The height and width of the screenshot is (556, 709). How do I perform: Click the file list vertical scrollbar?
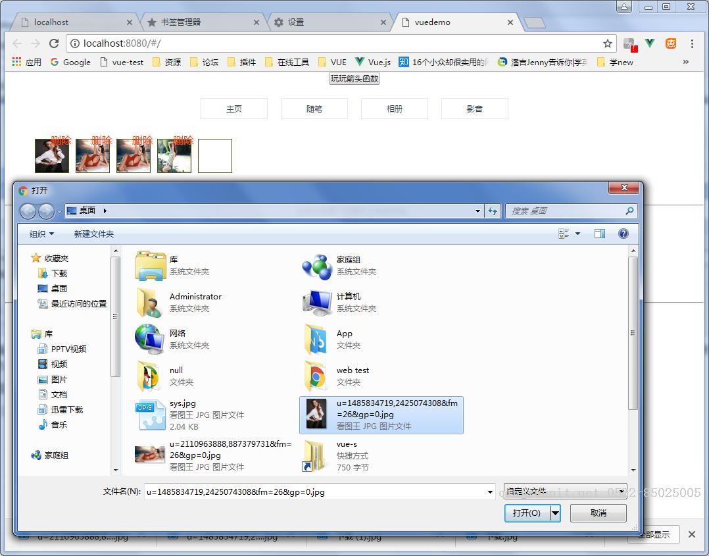633,333
